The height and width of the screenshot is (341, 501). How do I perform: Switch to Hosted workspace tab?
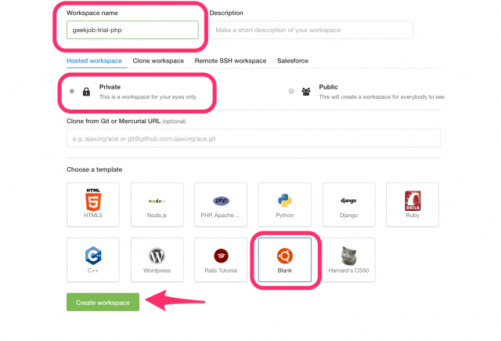coord(94,61)
